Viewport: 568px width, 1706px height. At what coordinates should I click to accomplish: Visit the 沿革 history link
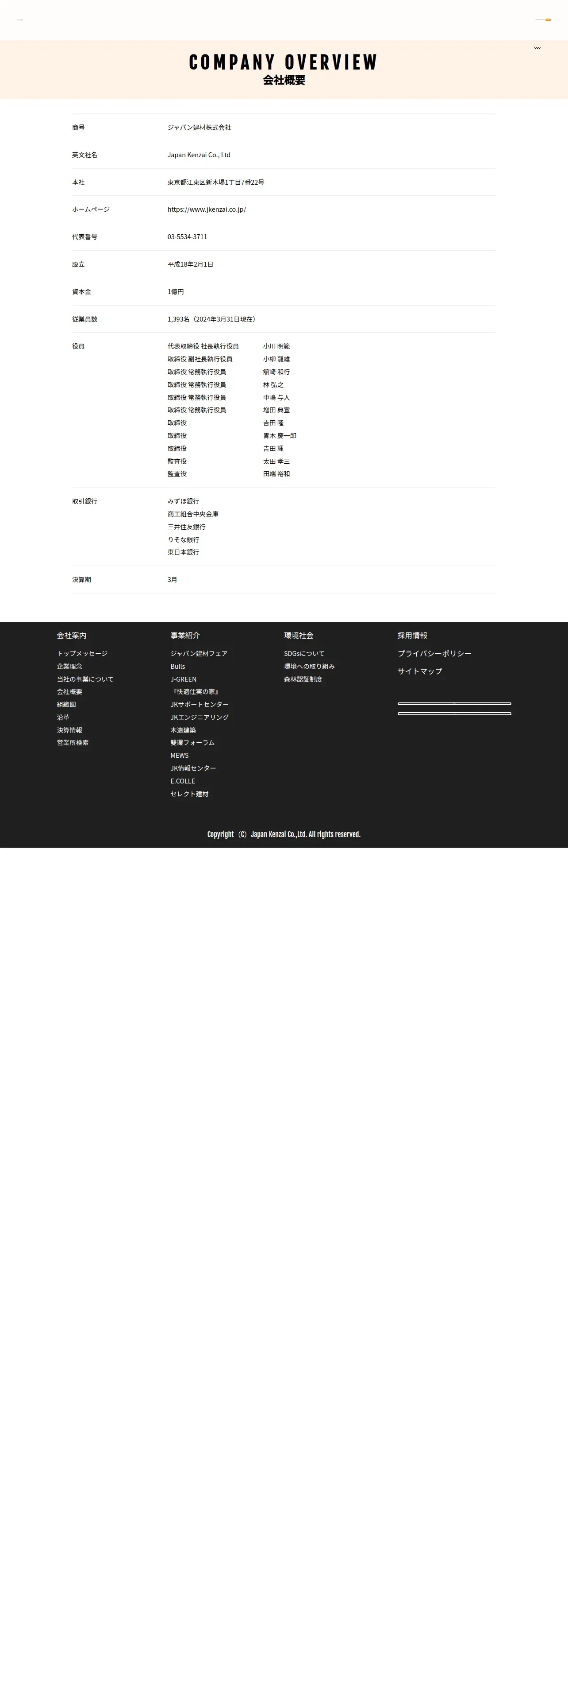(x=63, y=717)
